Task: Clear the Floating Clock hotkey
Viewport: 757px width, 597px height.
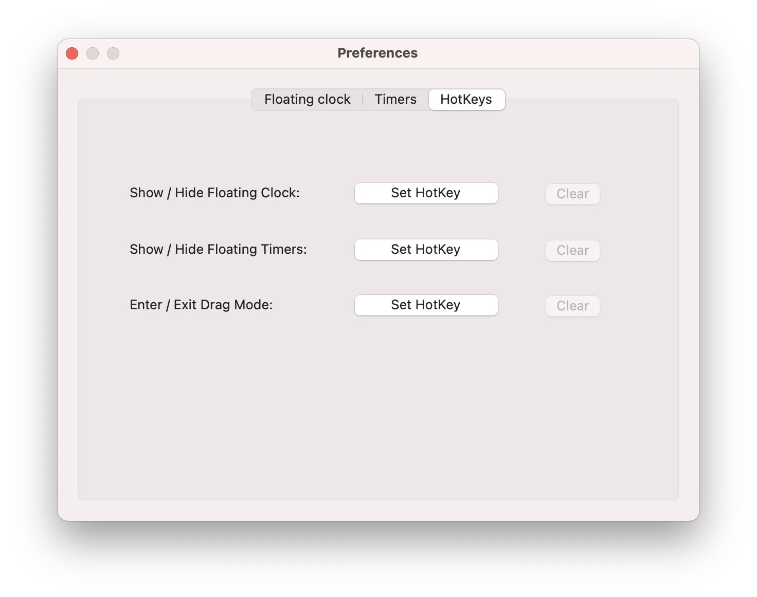Action: coord(572,194)
